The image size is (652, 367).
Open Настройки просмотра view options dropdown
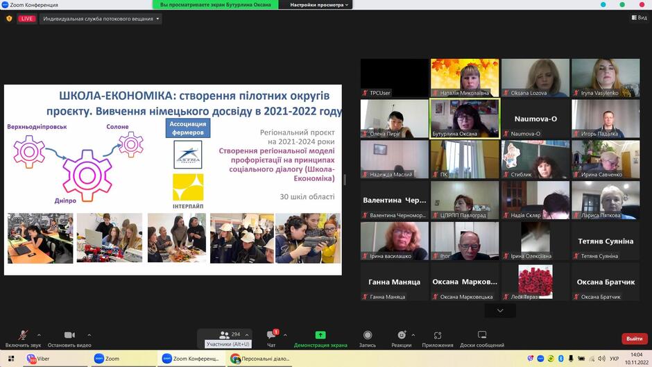tap(319, 5)
